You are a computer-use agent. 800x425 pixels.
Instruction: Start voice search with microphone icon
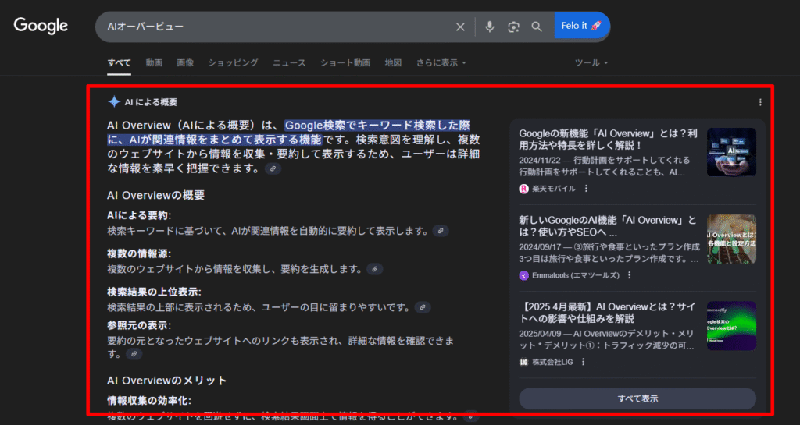(489, 27)
